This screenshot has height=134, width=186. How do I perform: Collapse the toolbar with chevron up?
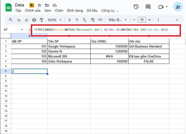tap(177, 20)
